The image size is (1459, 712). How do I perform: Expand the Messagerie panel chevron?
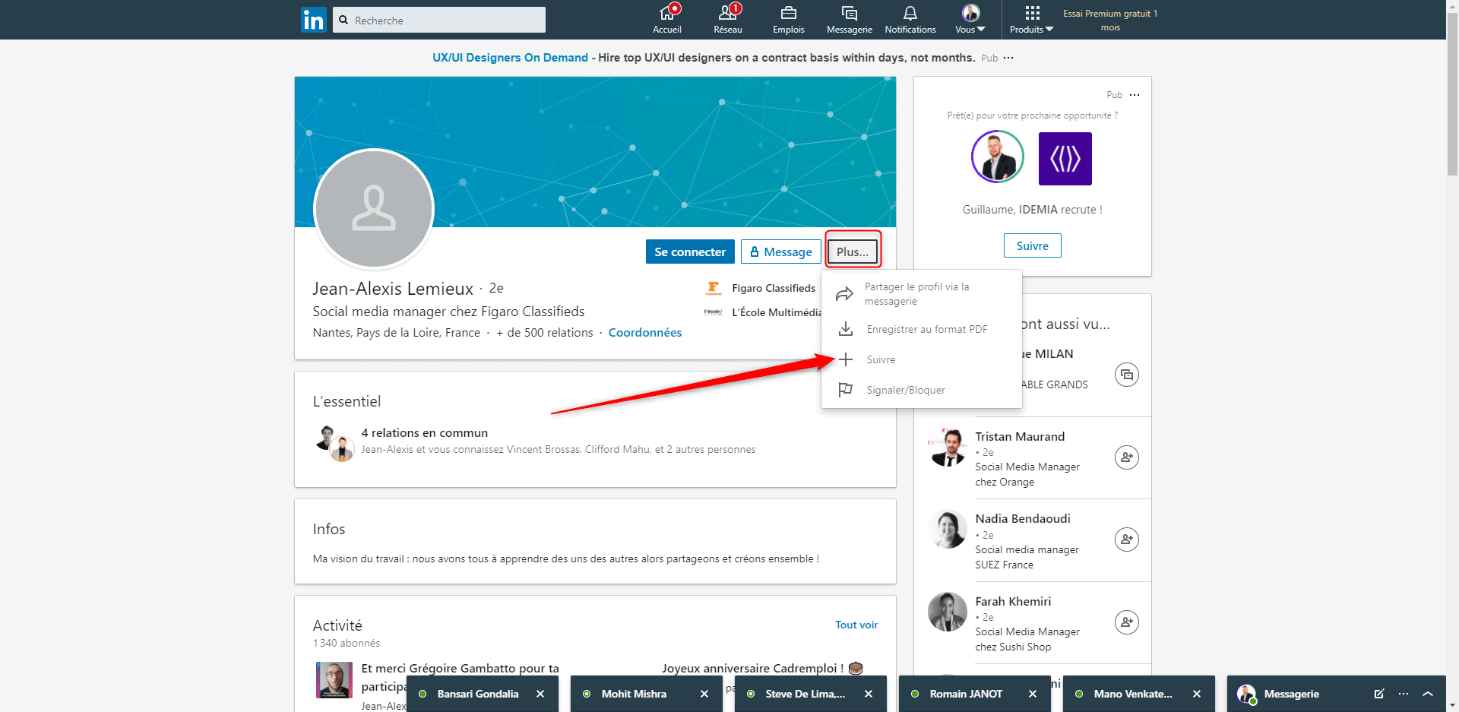tap(1428, 694)
